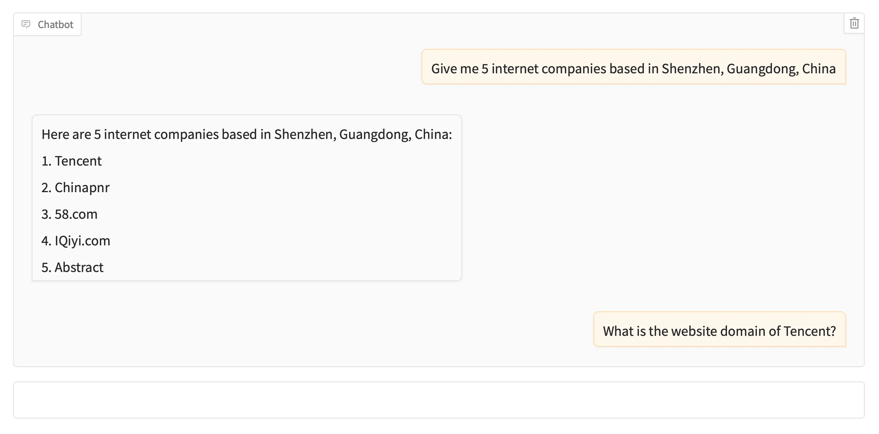The image size is (879, 434).
Task: Select list item "1. Tencent"
Action: [x=72, y=161]
